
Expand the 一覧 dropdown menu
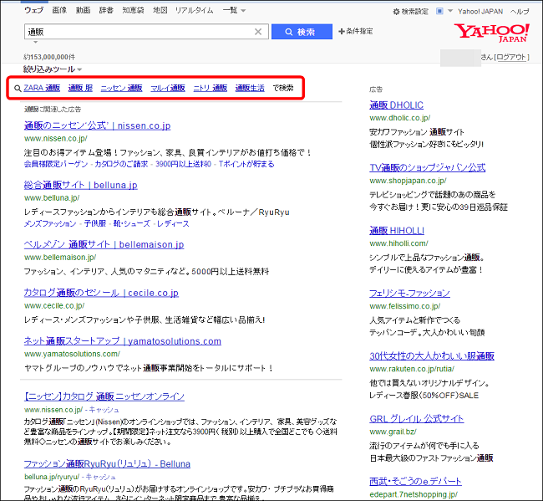235,10
